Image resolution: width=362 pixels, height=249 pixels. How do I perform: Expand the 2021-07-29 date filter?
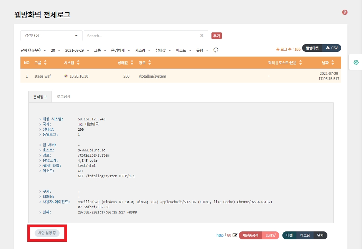point(77,50)
